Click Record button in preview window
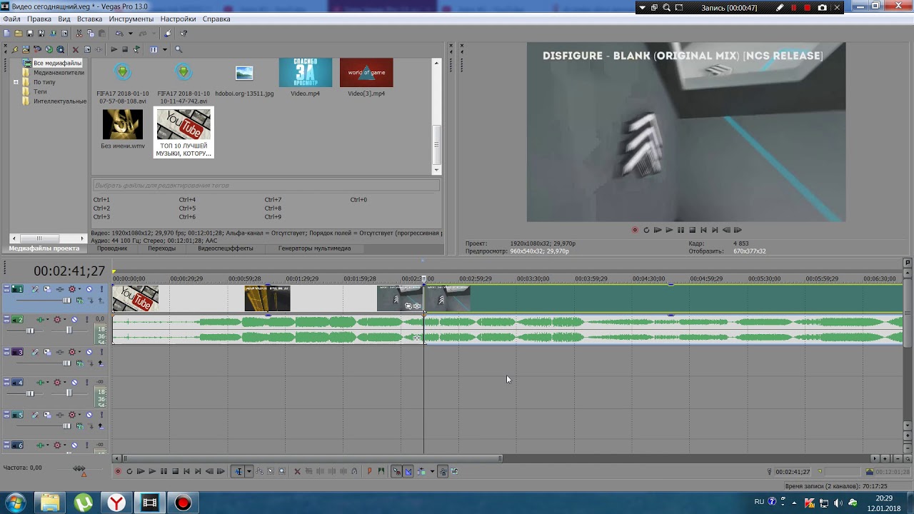This screenshot has width=914, height=514. (x=635, y=230)
